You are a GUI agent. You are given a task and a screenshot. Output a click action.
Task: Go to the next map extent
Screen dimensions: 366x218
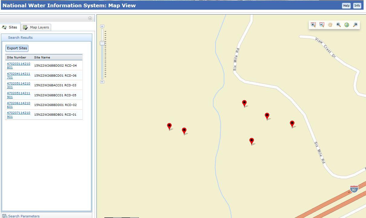(x=355, y=25)
